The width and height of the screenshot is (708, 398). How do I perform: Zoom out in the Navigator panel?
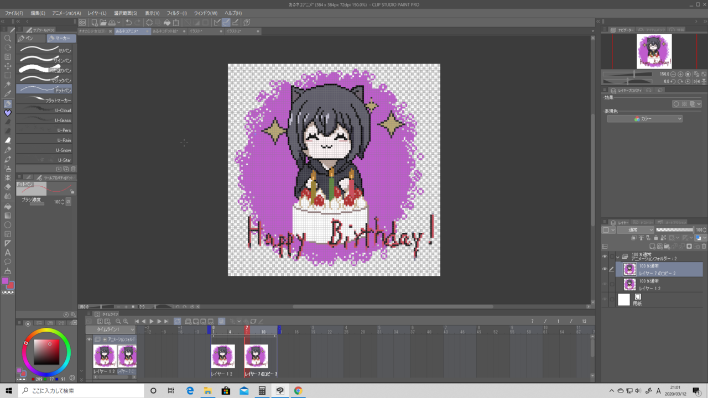673,74
